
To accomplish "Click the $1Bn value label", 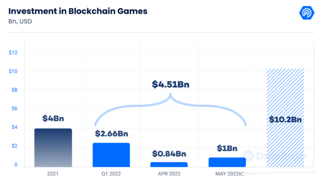I will click(227, 148).
